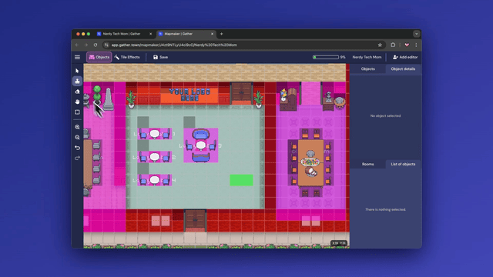Viewport: 493px width, 277px height.
Task: Select the green topiary plant
Action: tap(97, 95)
